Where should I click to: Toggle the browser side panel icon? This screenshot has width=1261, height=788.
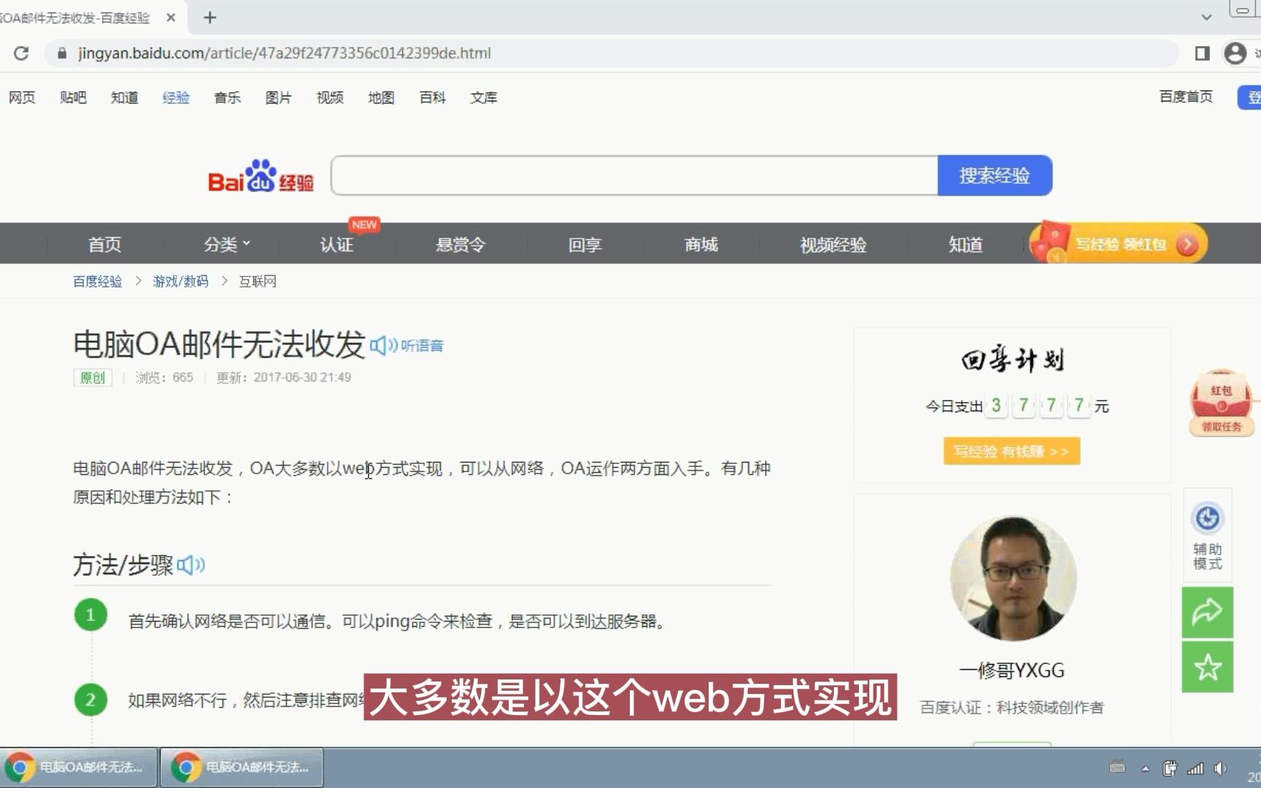(x=1202, y=53)
